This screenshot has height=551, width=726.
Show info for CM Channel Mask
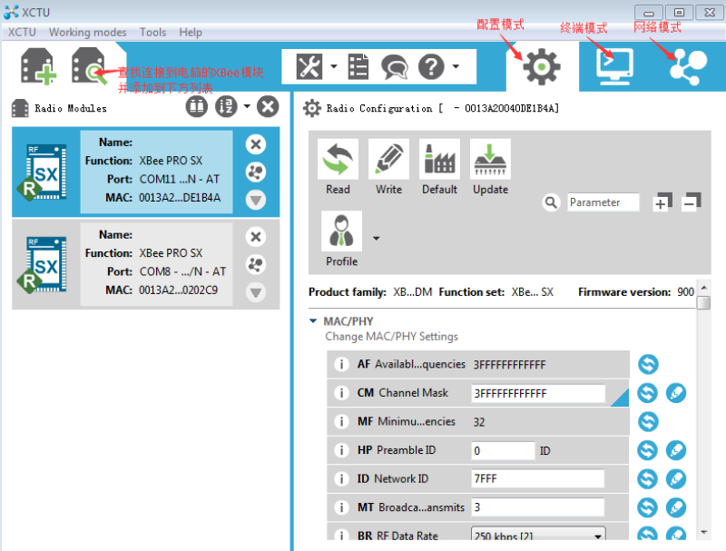[x=342, y=393]
